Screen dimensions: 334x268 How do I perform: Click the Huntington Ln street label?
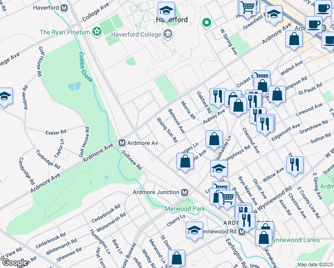click(x=100, y=242)
